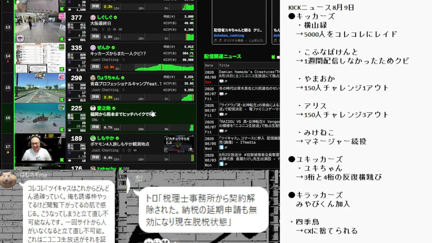Open the 愛之助 channel name link

(x=104, y=108)
